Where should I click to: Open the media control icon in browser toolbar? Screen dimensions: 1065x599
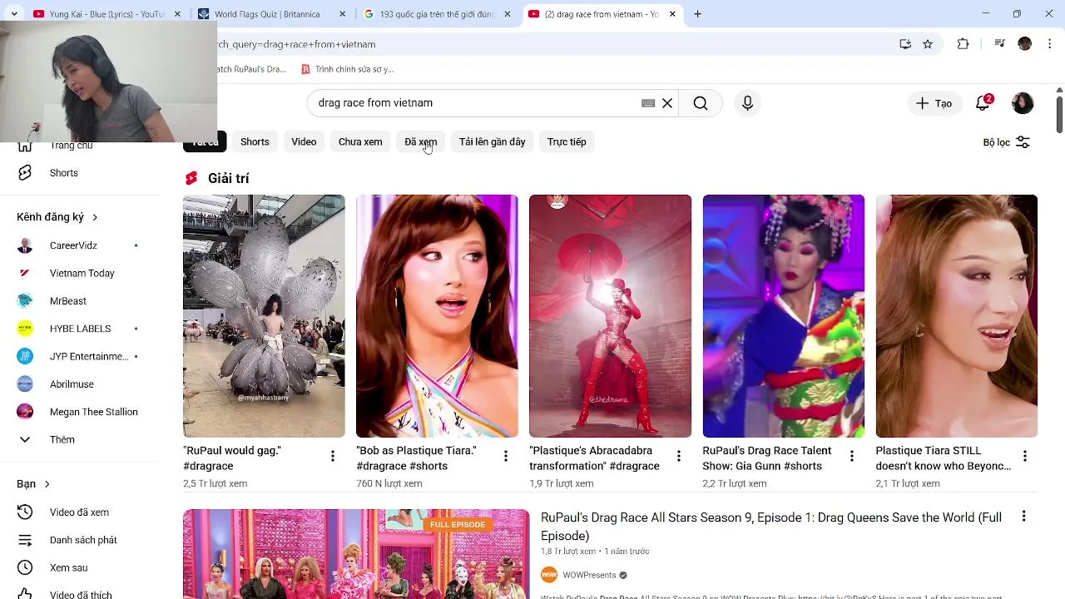(x=1000, y=44)
